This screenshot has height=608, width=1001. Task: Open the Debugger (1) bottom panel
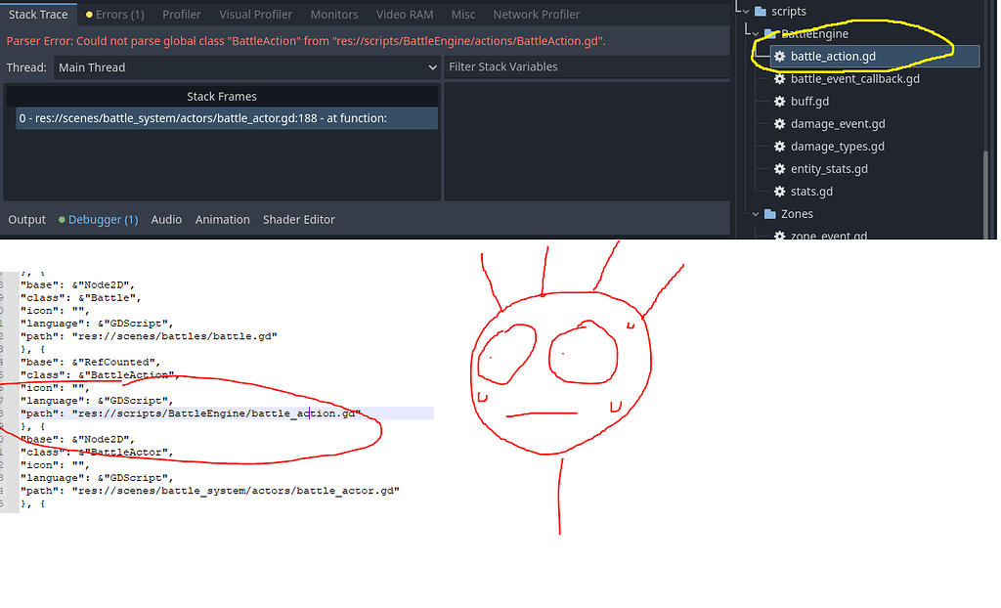coord(99,220)
